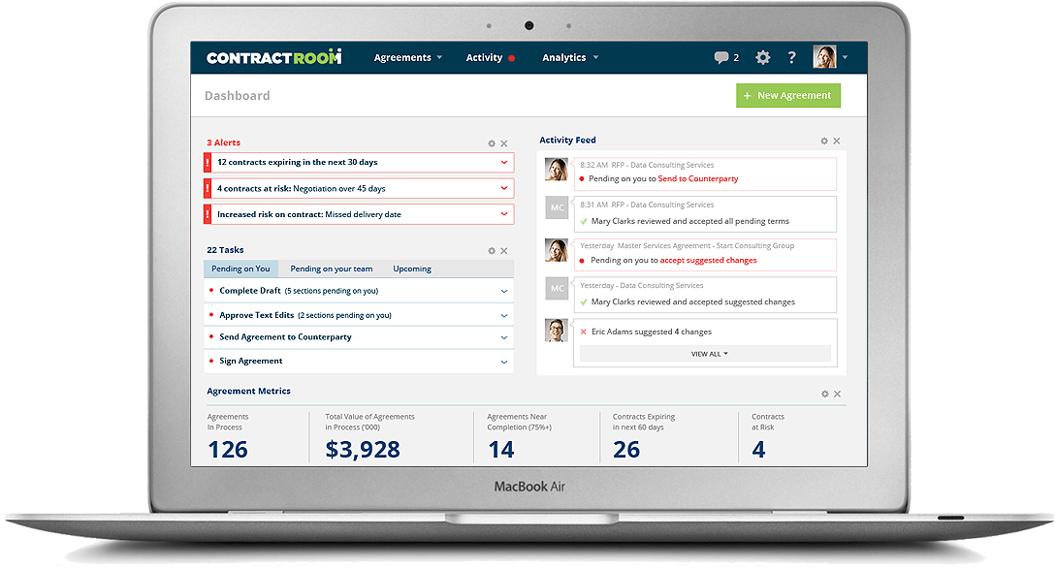The image size is (1056, 569).
Task: Click warning icon on increased risk alert
Action: click(x=208, y=214)
